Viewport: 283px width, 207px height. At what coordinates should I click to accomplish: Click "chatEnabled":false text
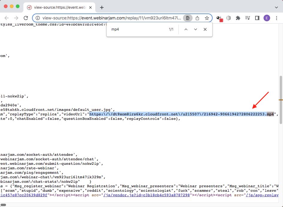point(38,119)
